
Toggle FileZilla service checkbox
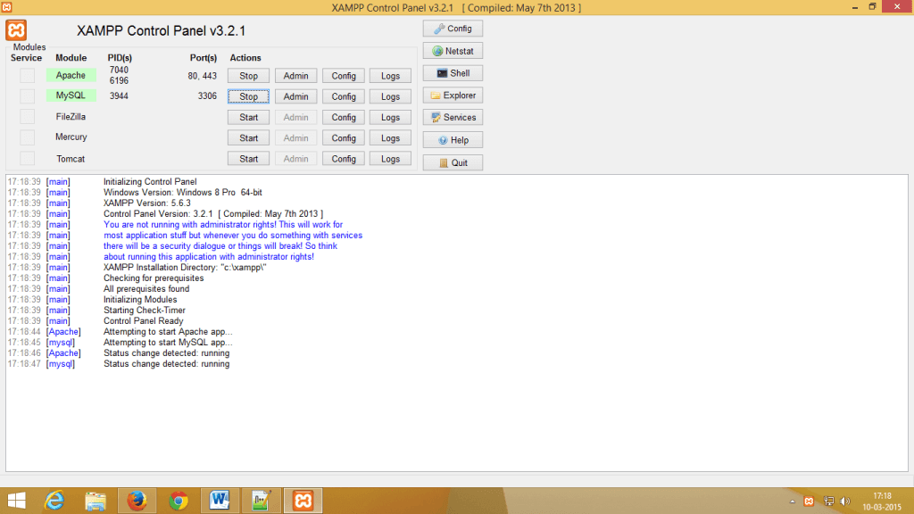[27, 117]
